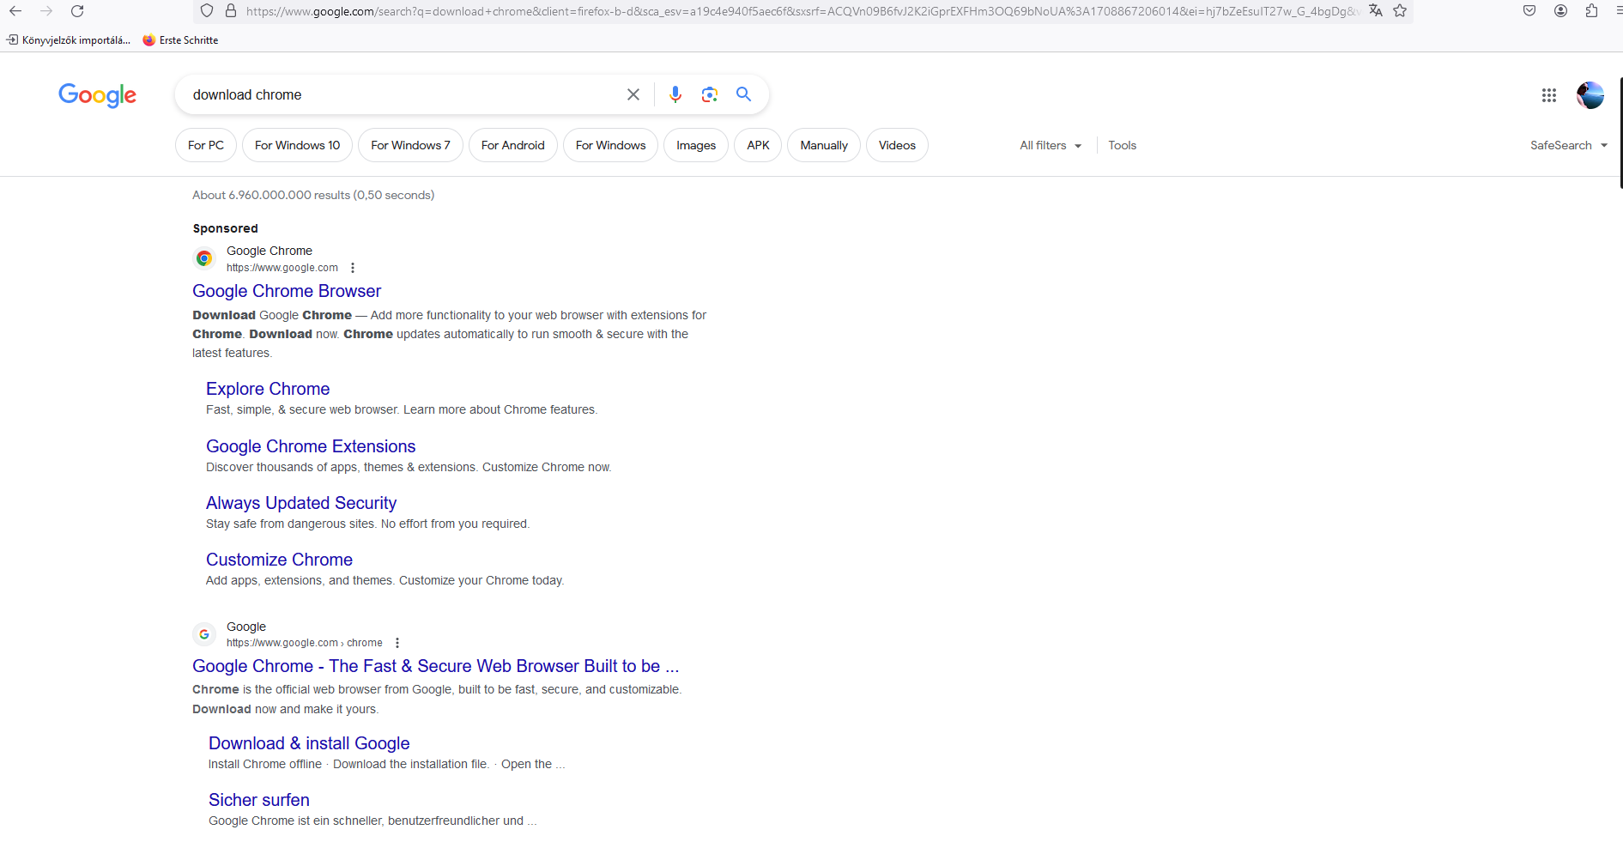Click into the download chrome search field

(x=403, y=94)
